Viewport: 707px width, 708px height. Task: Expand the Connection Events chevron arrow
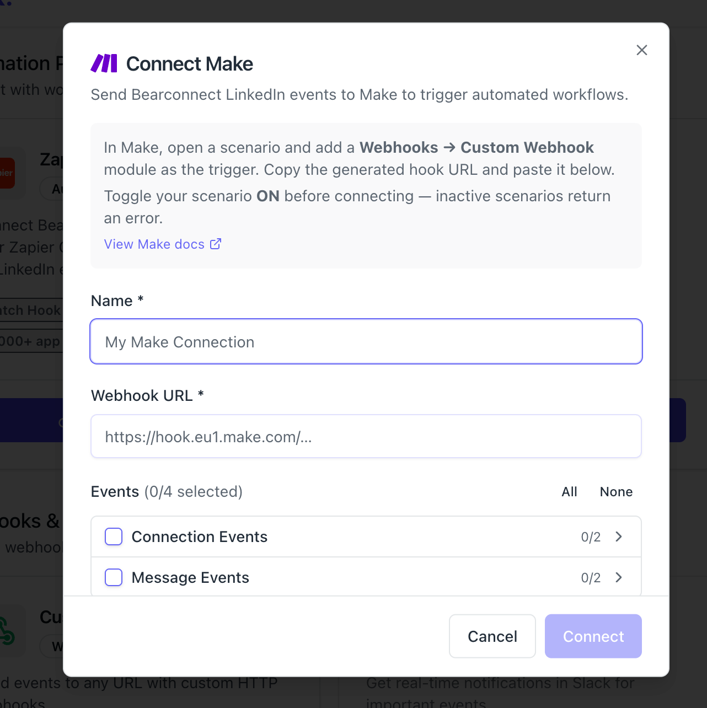(619, 537)
